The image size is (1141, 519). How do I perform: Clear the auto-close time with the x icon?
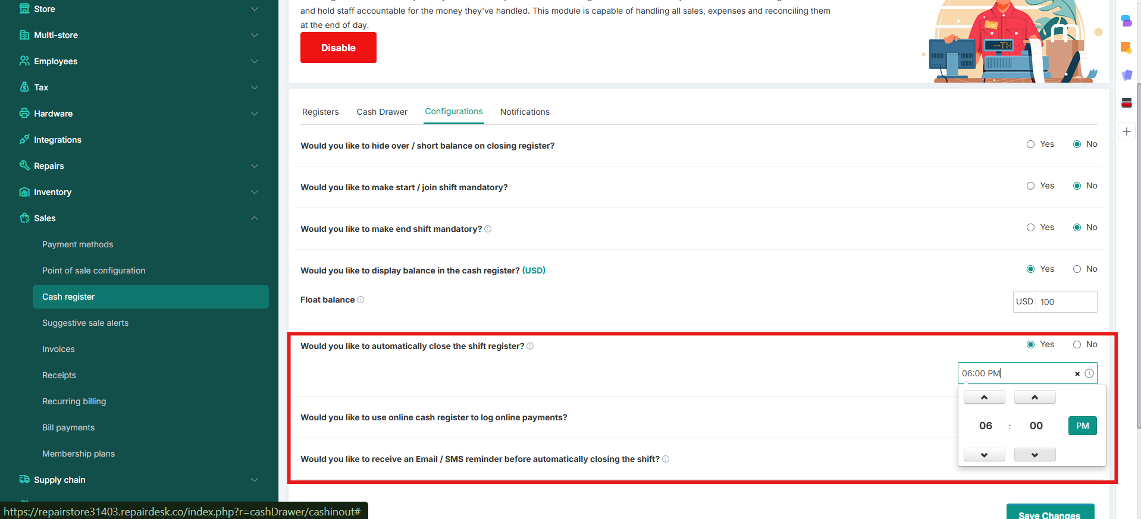click(x=1077, y=374)
